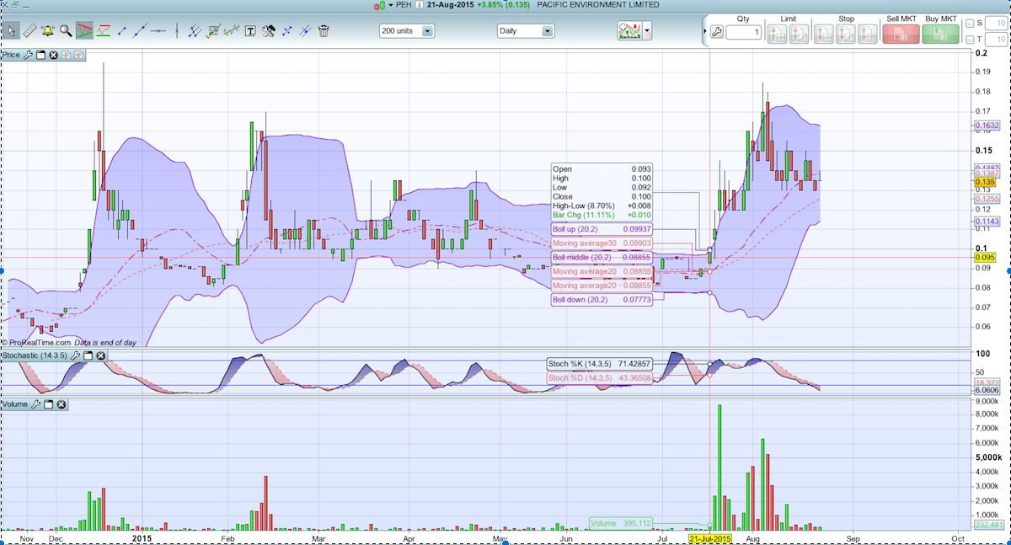Select the parallel channel lines tool

tap(195, 31)
